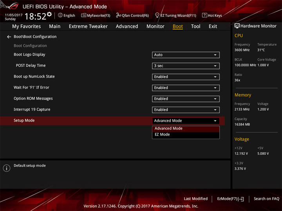
Task: Show Hot Keys help
Action: pyautogui.click(x=212, y=15)
